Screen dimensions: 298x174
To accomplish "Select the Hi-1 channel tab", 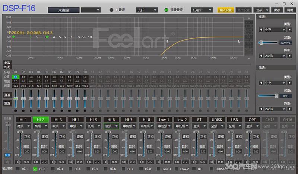I will [x=23, y=120].
